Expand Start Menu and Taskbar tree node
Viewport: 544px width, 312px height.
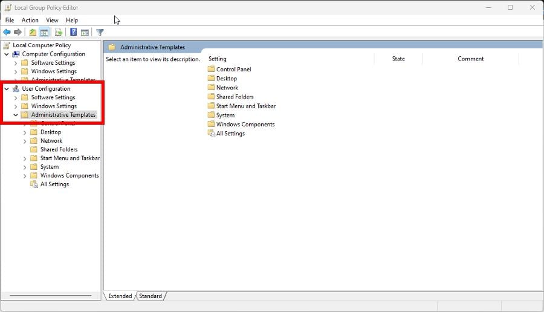(x=25, y=158)
